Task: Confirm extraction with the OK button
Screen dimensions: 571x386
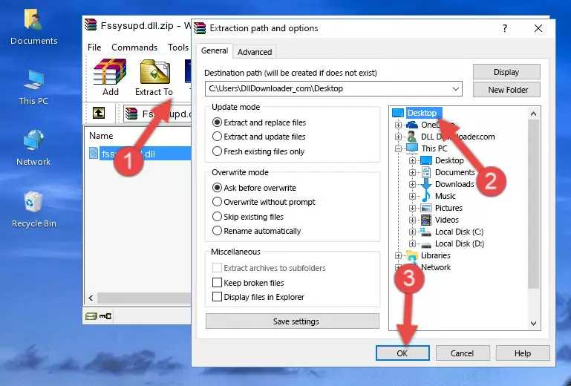Action: coord(402,353)
